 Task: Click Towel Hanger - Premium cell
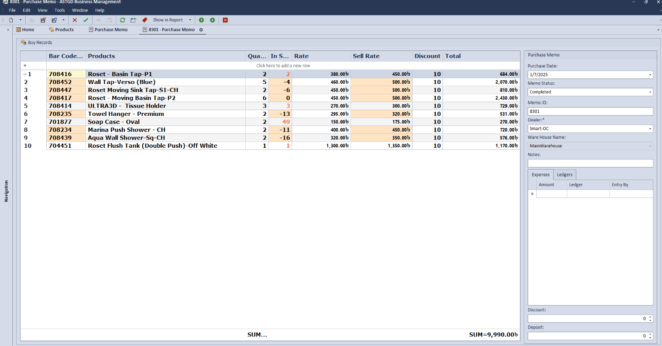point(165,114)
